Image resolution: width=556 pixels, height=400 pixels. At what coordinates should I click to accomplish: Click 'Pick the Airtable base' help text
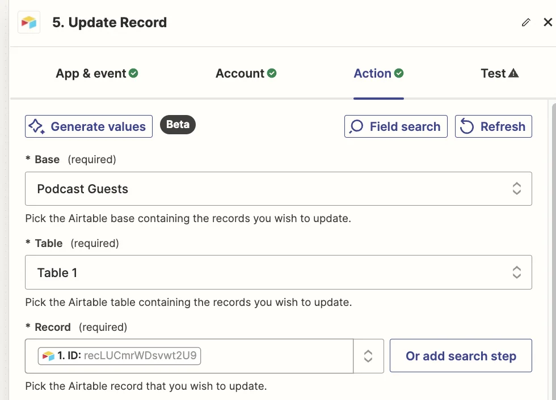coord(188,218)
